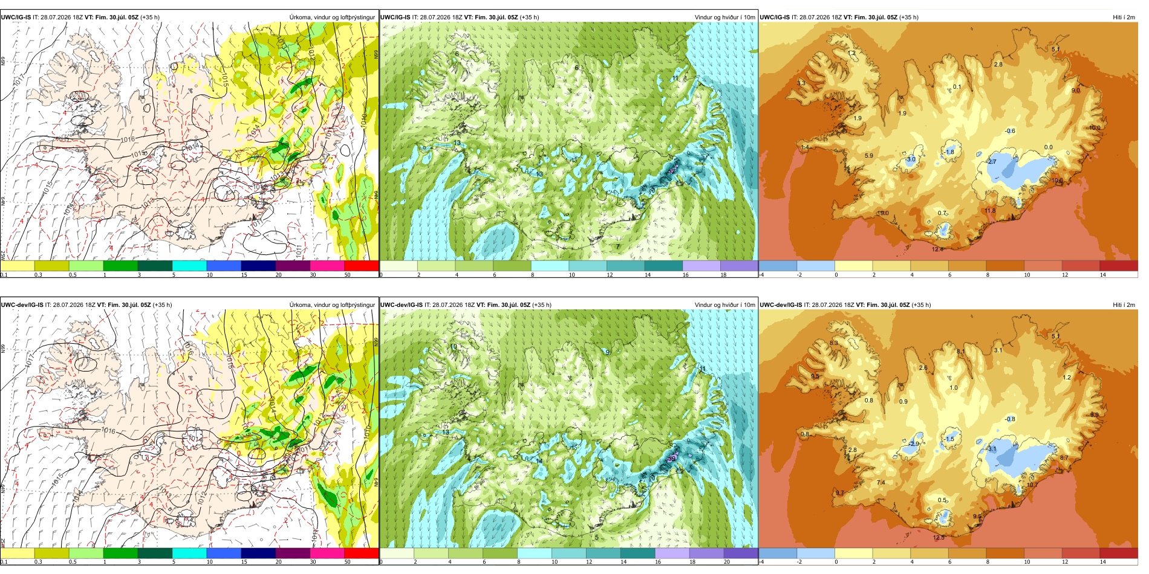Image resolution: width=1149 pixels, height=574 pixels.
Task: Select the 5.9 temperature value on UWC map
Action: (x=868, y=155)
